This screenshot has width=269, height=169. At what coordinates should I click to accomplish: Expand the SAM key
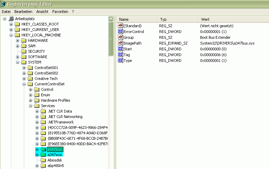pyautogui.click(x=18, y=46)
